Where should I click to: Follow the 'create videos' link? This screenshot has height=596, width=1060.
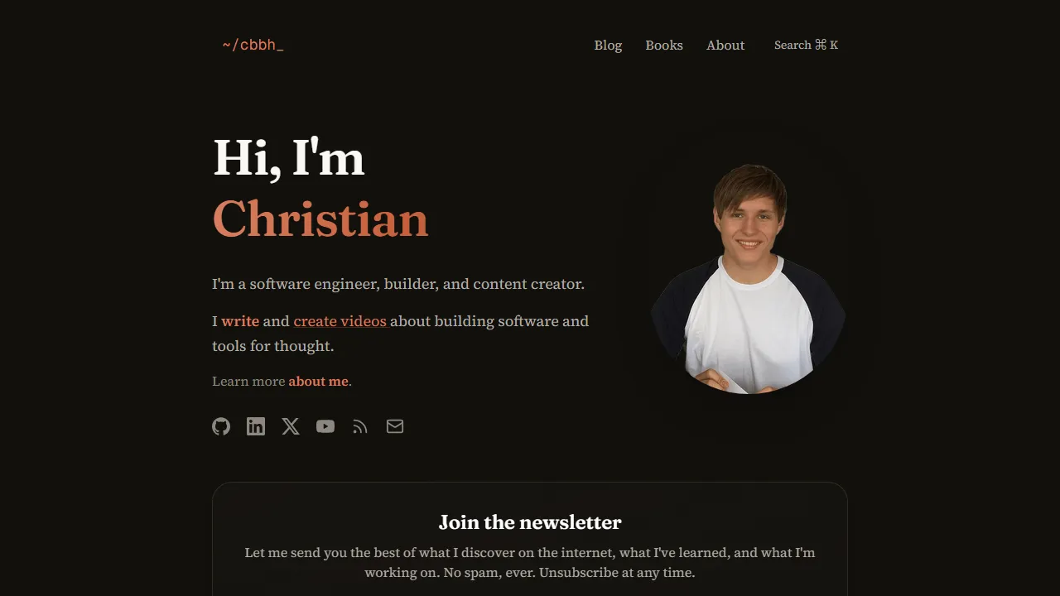click(340, 321)
